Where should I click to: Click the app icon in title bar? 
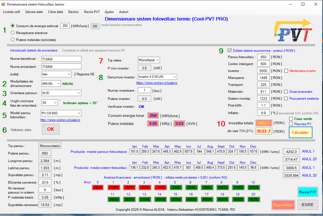click(3, 4)
